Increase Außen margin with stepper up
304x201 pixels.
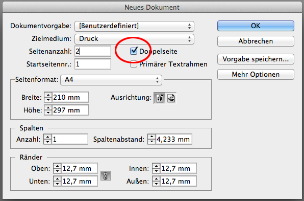(156, 179)
